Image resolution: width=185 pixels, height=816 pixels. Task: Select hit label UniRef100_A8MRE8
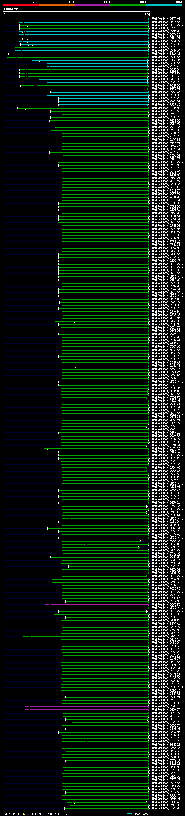pos(166,85)
